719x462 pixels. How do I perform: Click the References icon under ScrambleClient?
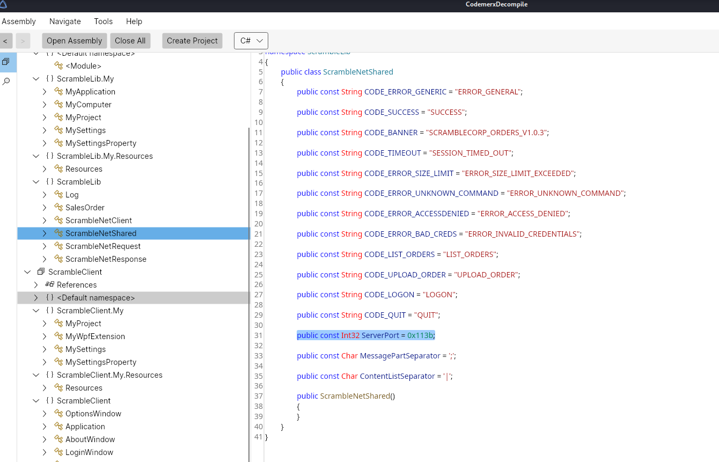click(x=50, y=285)
